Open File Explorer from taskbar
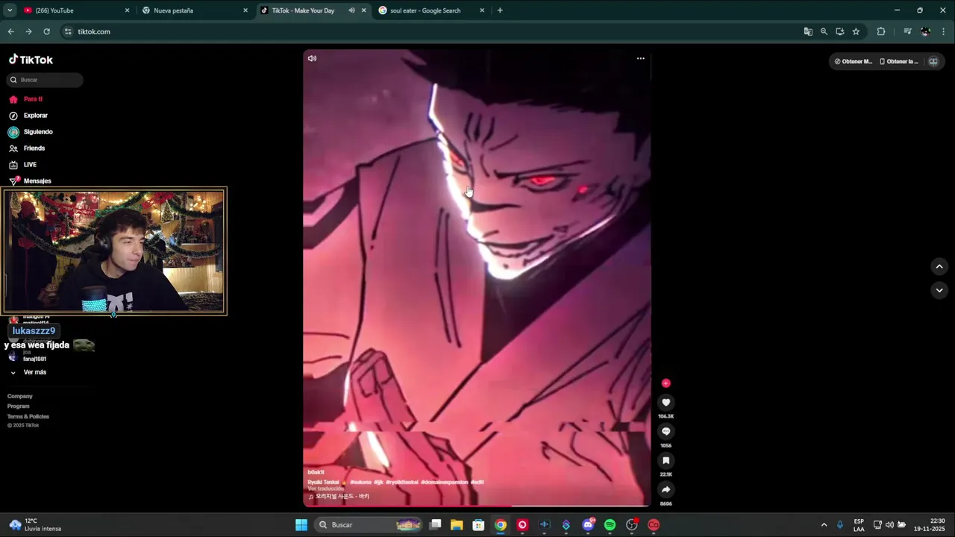Screen dimensions: 955x537 click(x=457, y=525)
